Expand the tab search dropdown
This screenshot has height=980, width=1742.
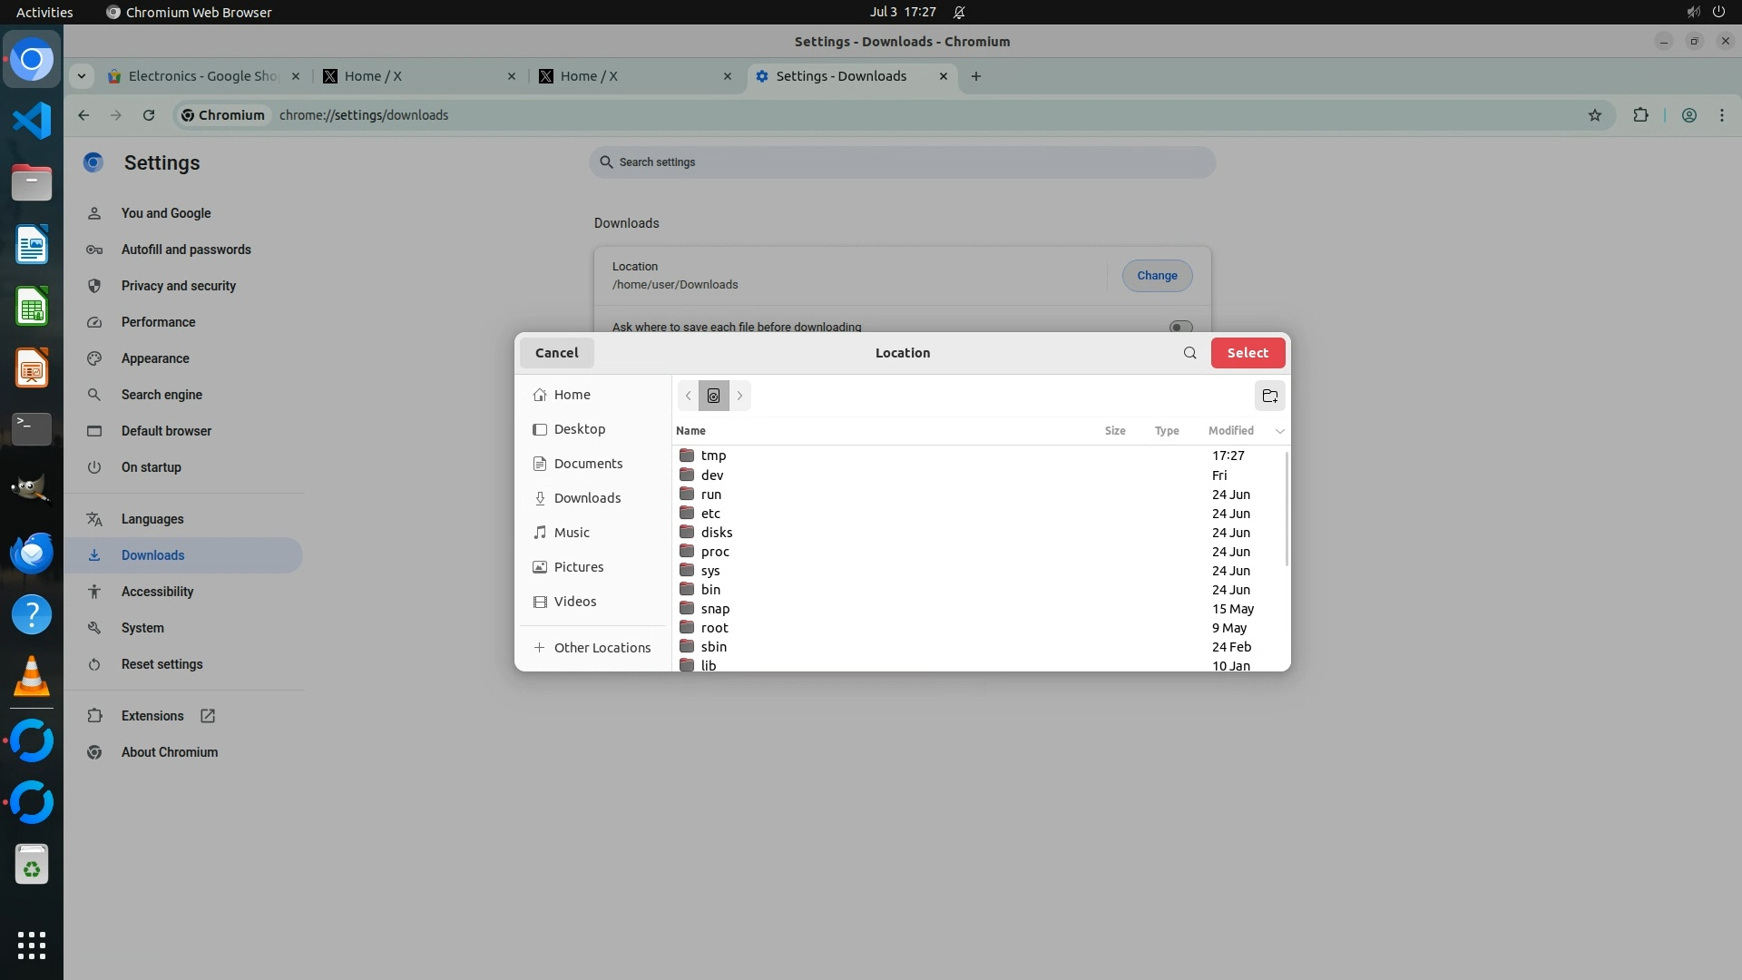pyautogui.click(x=82, y=76)
